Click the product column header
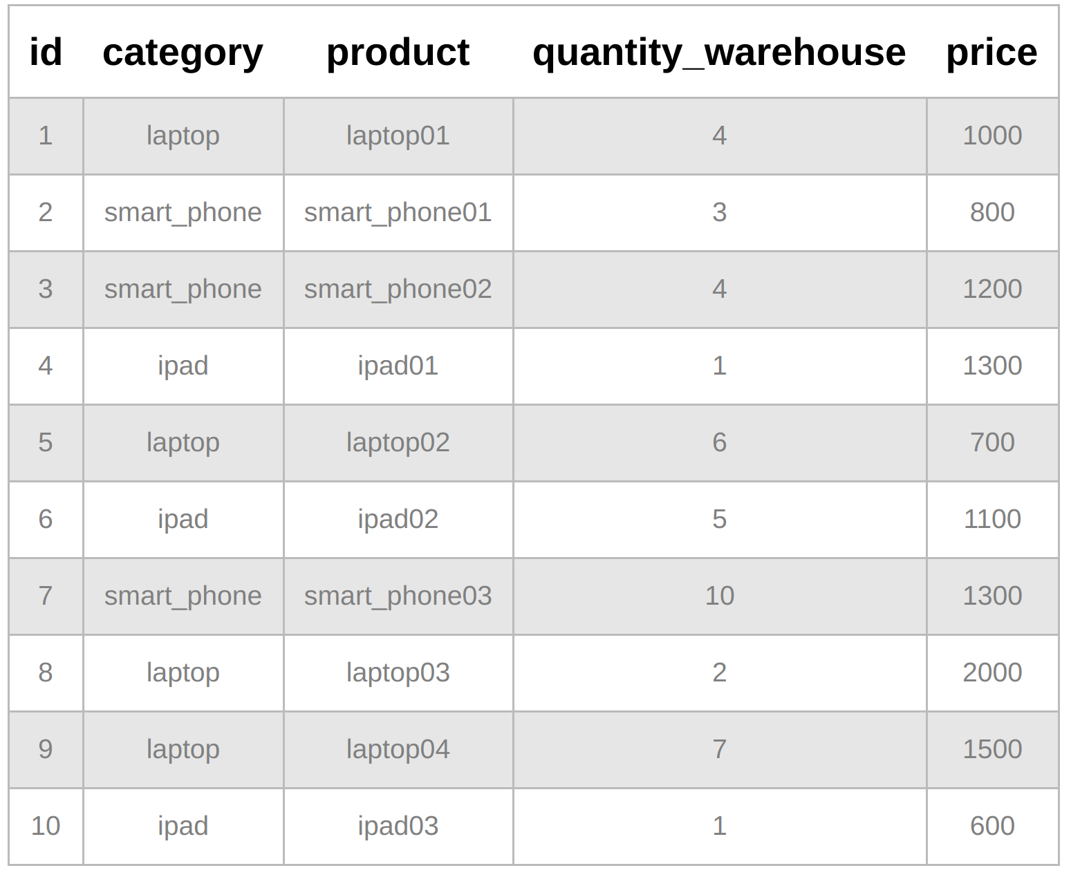This screenshot has height=877, width=1071. [x=398, y=53]
